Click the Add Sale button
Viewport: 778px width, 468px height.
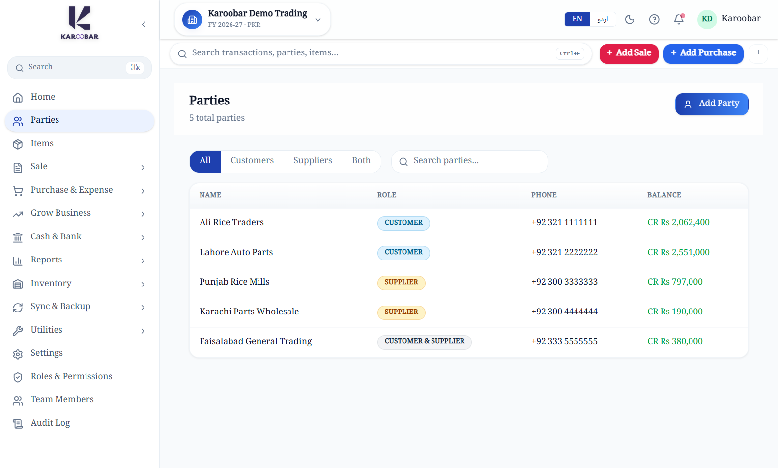click(629, 53)
